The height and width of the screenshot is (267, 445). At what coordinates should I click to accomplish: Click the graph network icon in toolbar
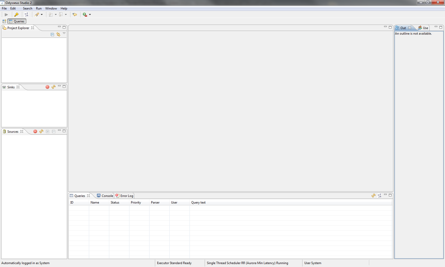[26, 15]
